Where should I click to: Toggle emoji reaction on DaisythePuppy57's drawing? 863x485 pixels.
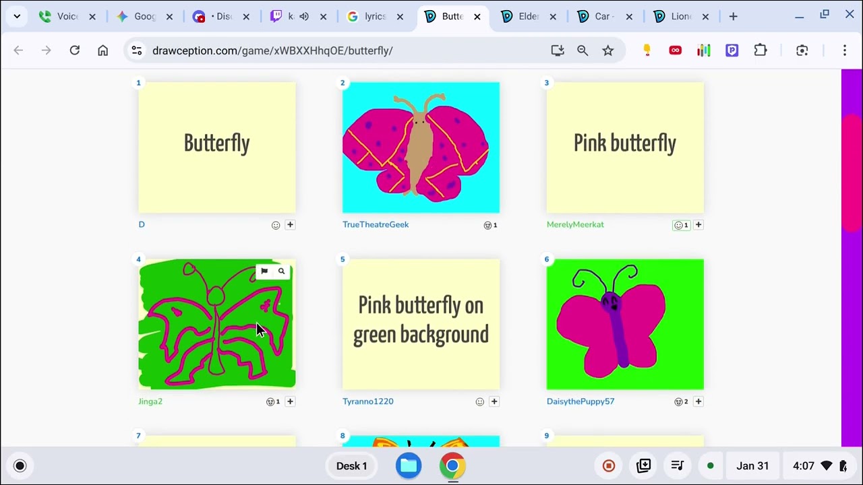[681, 401]
